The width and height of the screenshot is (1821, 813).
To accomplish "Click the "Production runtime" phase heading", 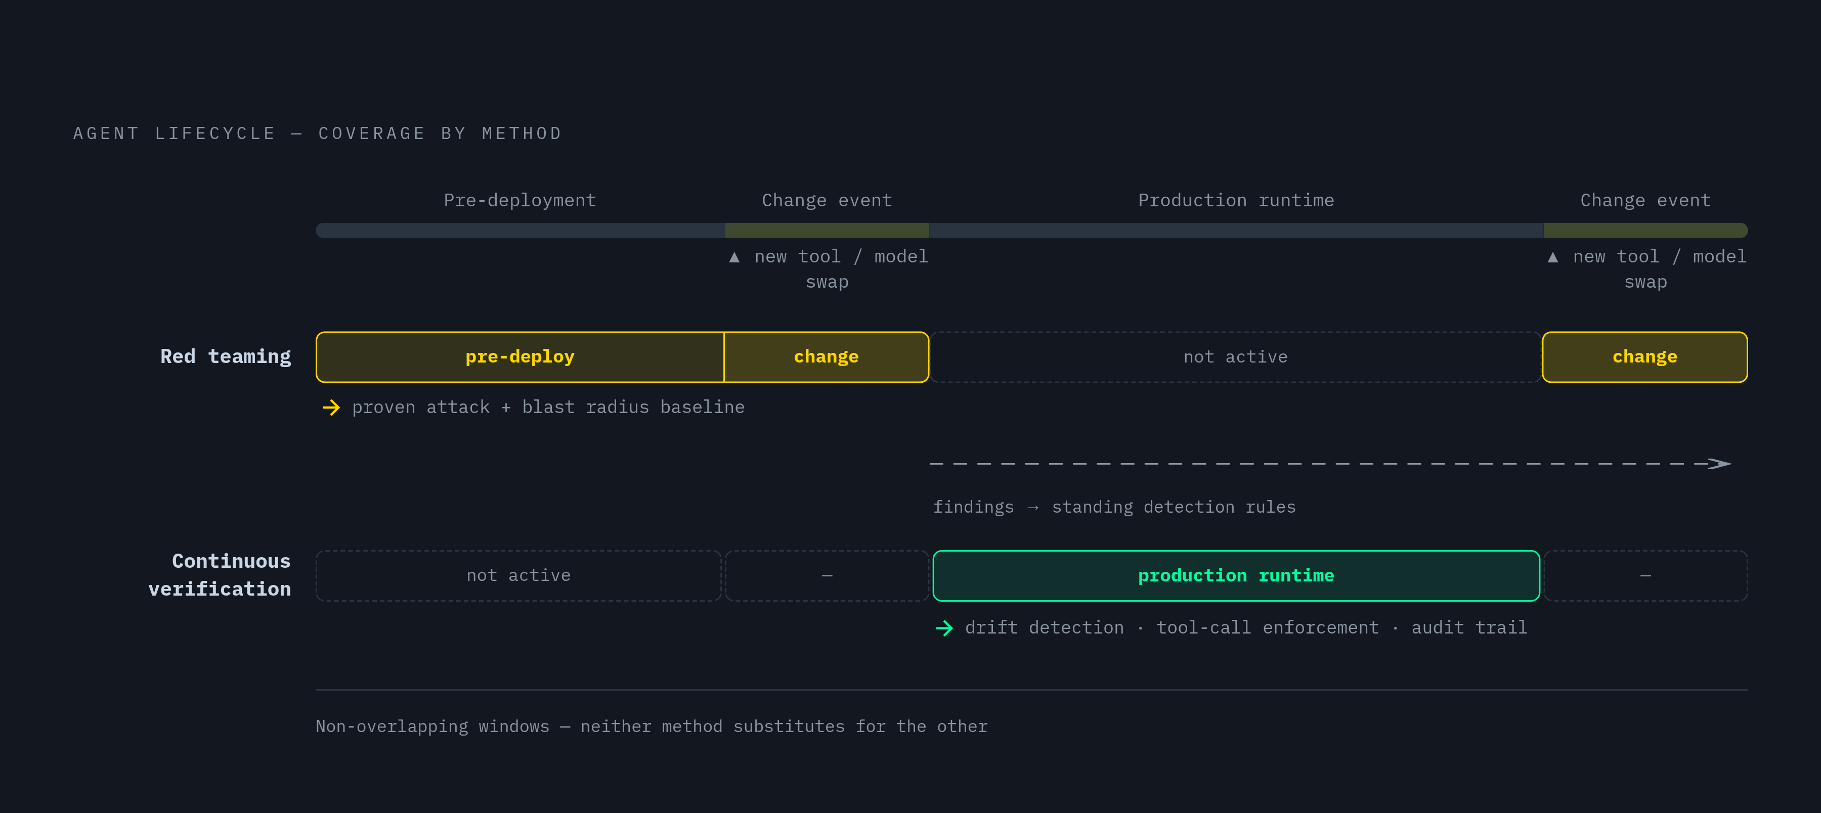I will (1236, 201).
